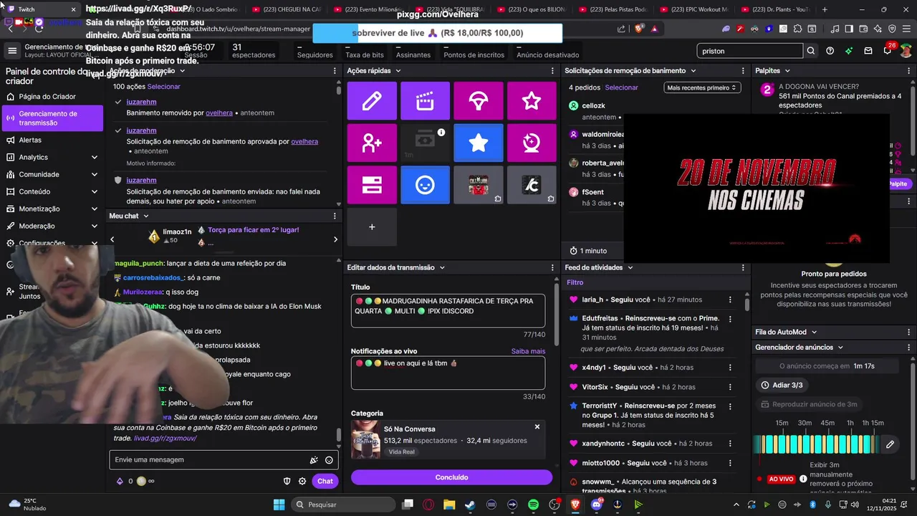Switch to the Twitch browser tab
Viewport: 917px width, 516px height.
(40, 9)
